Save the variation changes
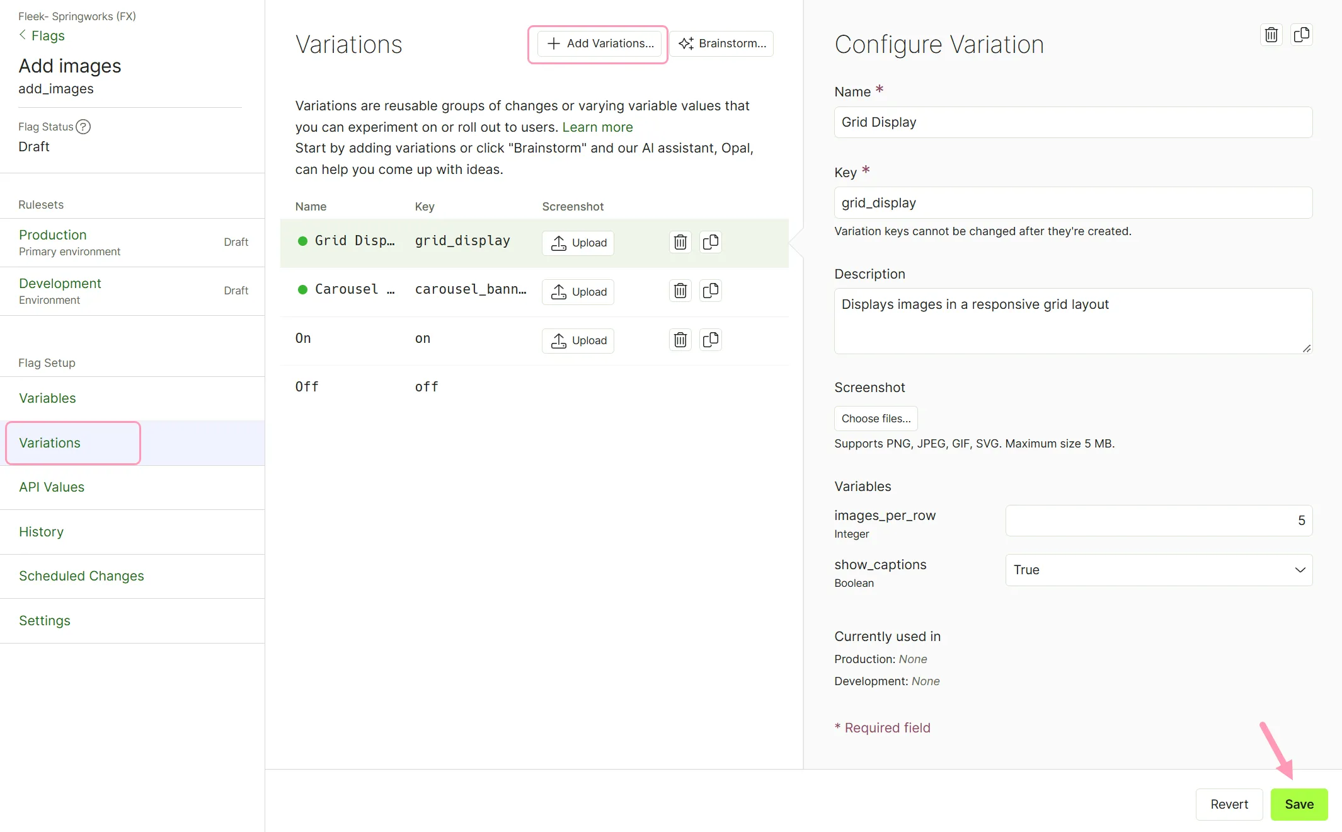 [1299, 804]
